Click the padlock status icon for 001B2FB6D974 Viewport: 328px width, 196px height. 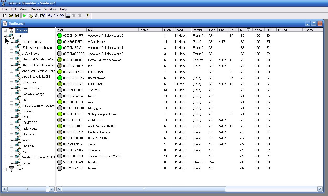[x=60, y=84]
